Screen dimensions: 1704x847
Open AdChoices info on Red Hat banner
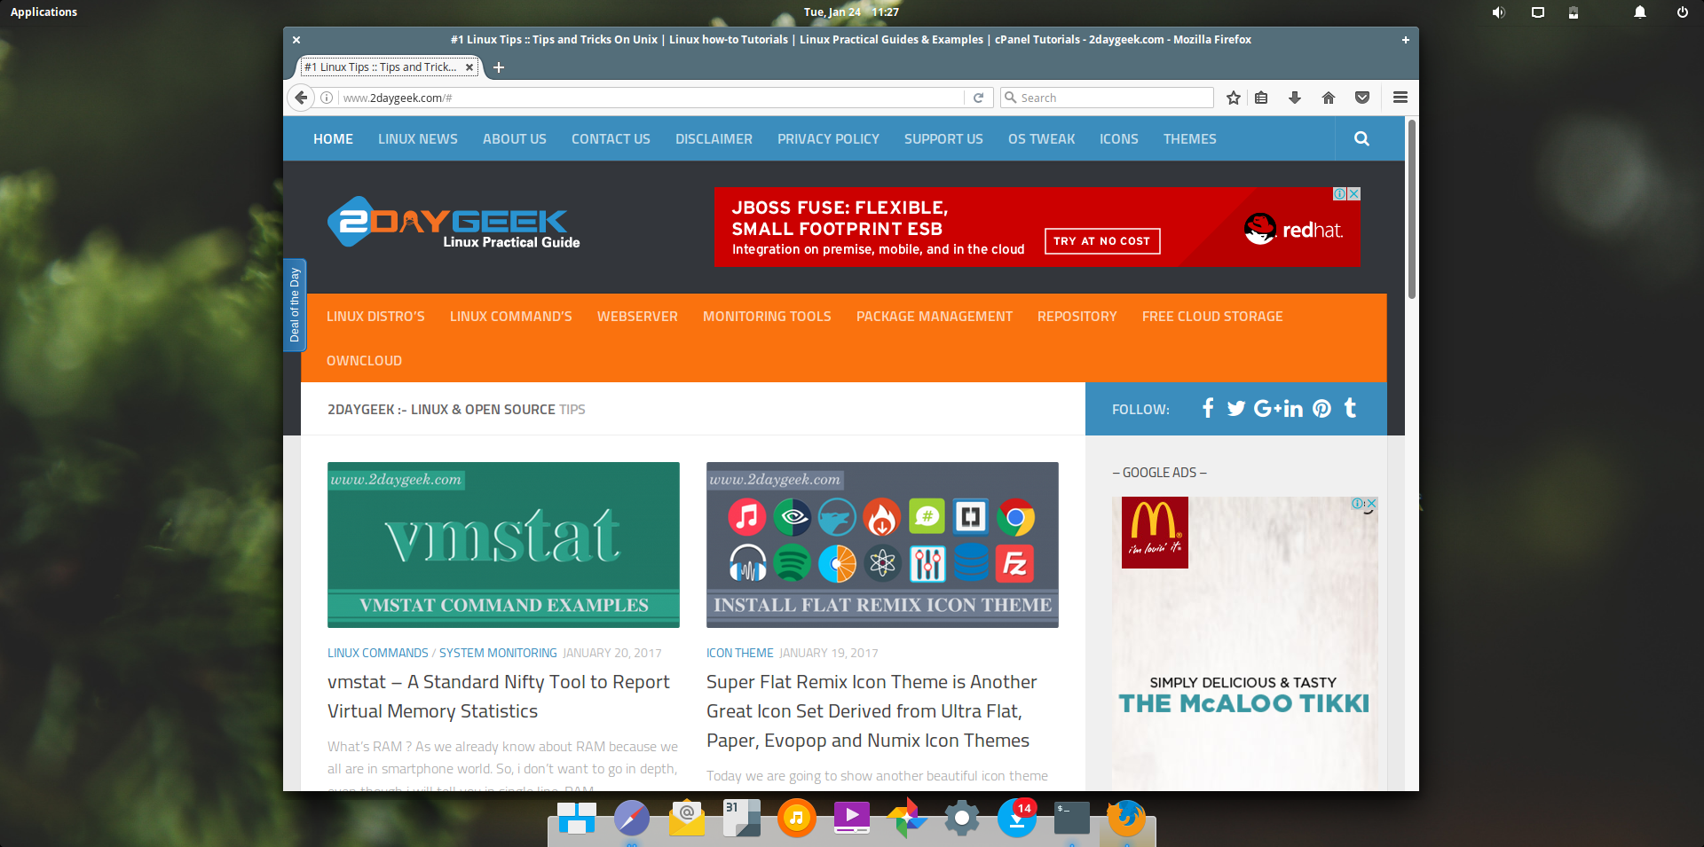pyautogui.click(x=1340, y=194)
